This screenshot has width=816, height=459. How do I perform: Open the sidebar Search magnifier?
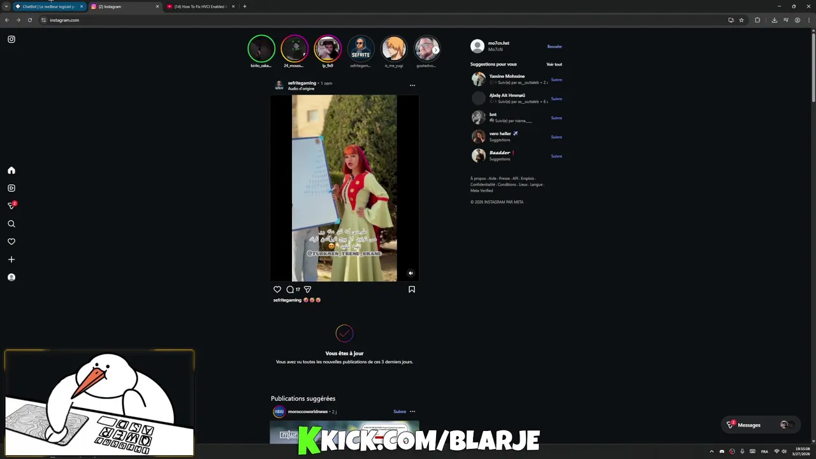(11, 224)
